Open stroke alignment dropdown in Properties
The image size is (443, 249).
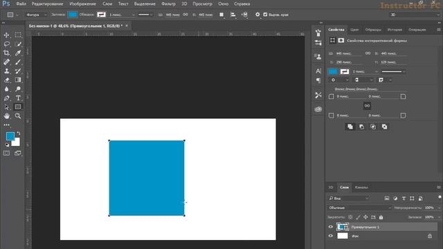339,80
